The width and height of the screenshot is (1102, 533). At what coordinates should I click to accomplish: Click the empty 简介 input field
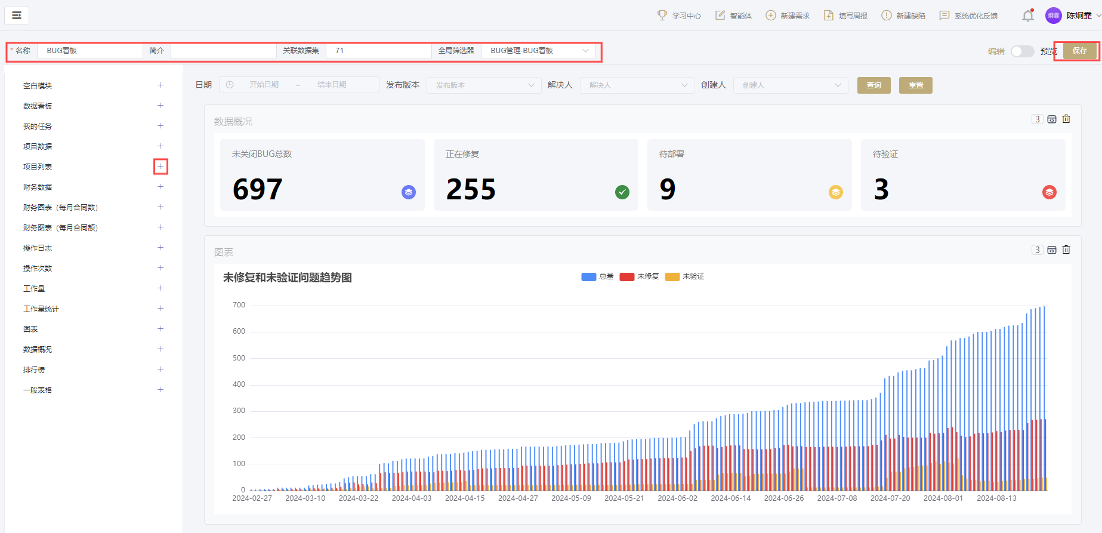click(x=224, y=51)
